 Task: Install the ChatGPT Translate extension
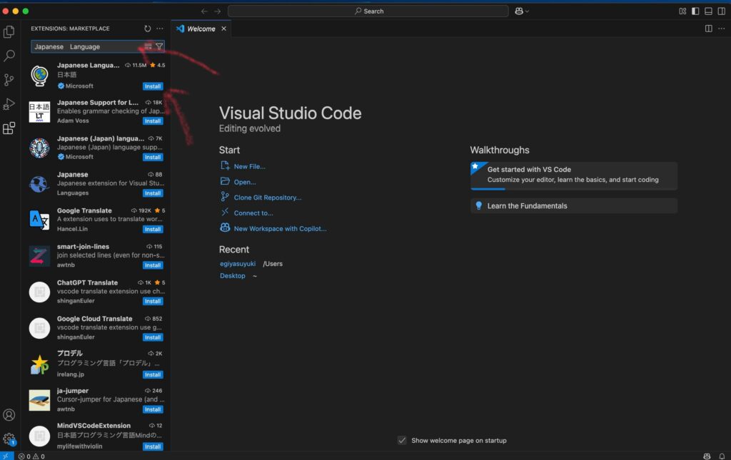[x=153, y=301]
